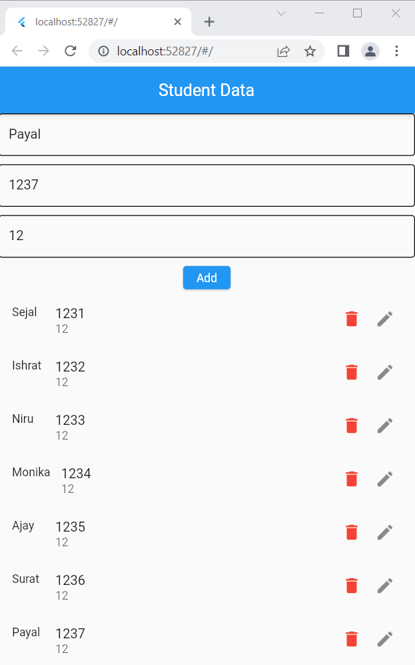Viewport: 415px width, 665px height.
Task: Edit the entry for Ishrat
Action: pos(385,372)
